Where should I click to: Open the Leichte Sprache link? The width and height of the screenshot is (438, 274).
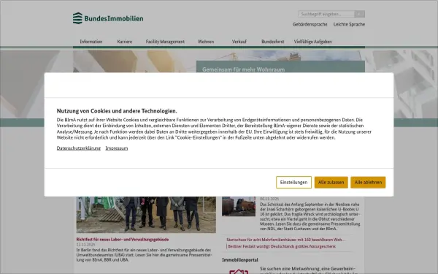click(x=349, y=24)
